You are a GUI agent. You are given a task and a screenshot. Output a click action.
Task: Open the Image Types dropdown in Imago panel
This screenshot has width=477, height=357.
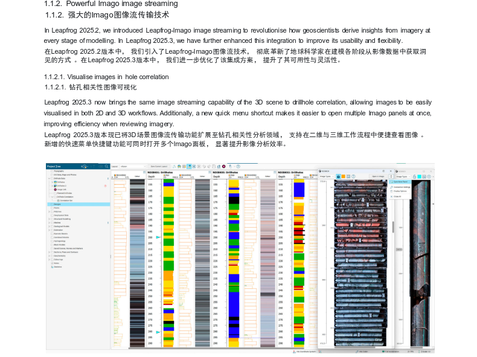(x=327, y=176)
